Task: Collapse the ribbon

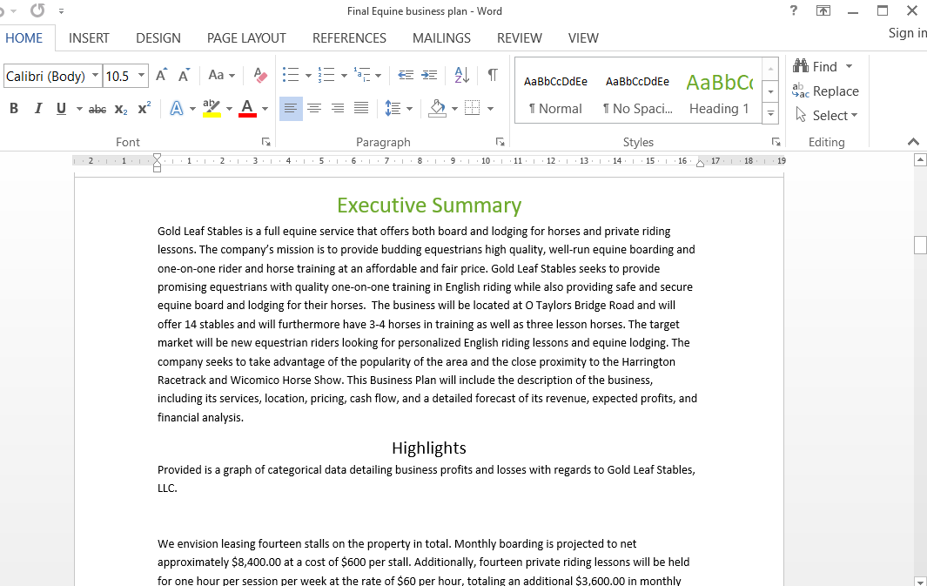Action: pyautogui.click(x=913, y=142)
